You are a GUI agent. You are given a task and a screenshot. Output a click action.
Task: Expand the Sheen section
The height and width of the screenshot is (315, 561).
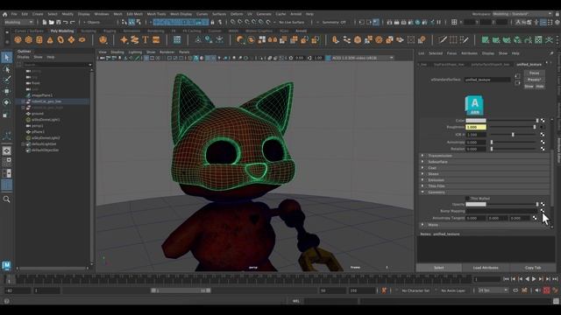[x=485, y=174]
